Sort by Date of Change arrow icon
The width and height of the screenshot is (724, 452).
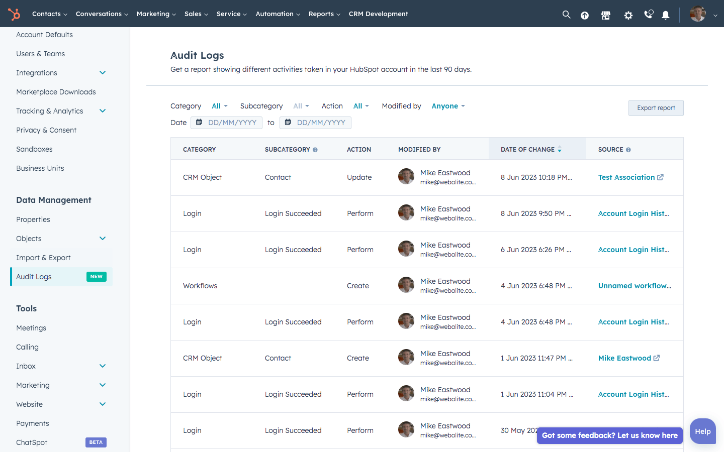tap(560, 150)
